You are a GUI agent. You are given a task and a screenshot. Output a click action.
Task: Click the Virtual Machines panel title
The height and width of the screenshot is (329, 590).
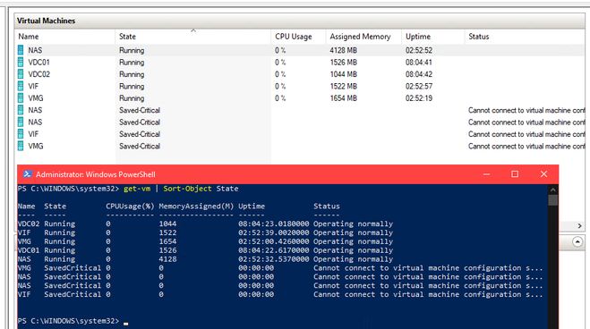point(46,21)
